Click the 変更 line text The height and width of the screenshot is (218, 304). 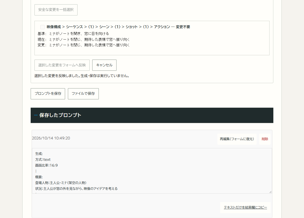84,45
